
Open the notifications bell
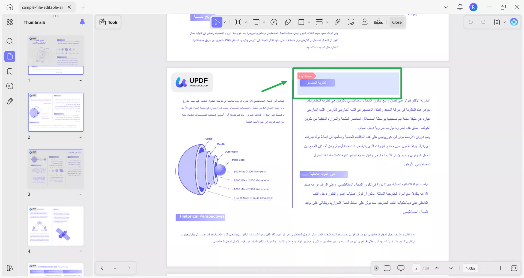460,7
